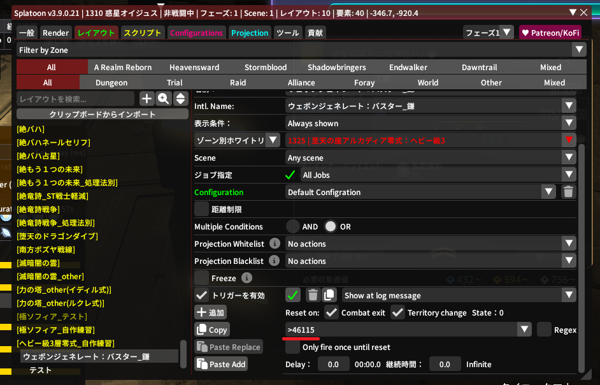Click the up-down arrows icon beside search
The height and width of the screenshot is (385, 600).
point(180,98)
